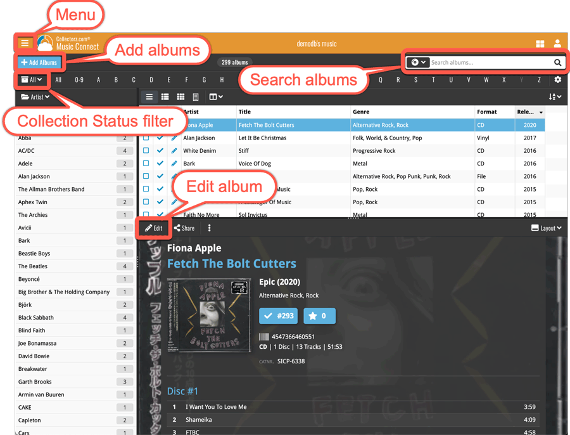Select the Fetch The Bolt Cutters row

click(342, 125)
